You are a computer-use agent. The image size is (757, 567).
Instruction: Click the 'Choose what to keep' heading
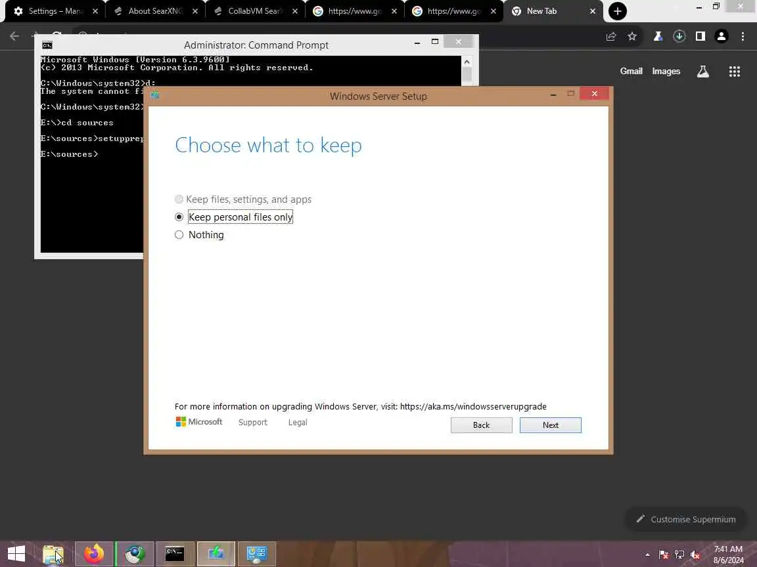268,145
